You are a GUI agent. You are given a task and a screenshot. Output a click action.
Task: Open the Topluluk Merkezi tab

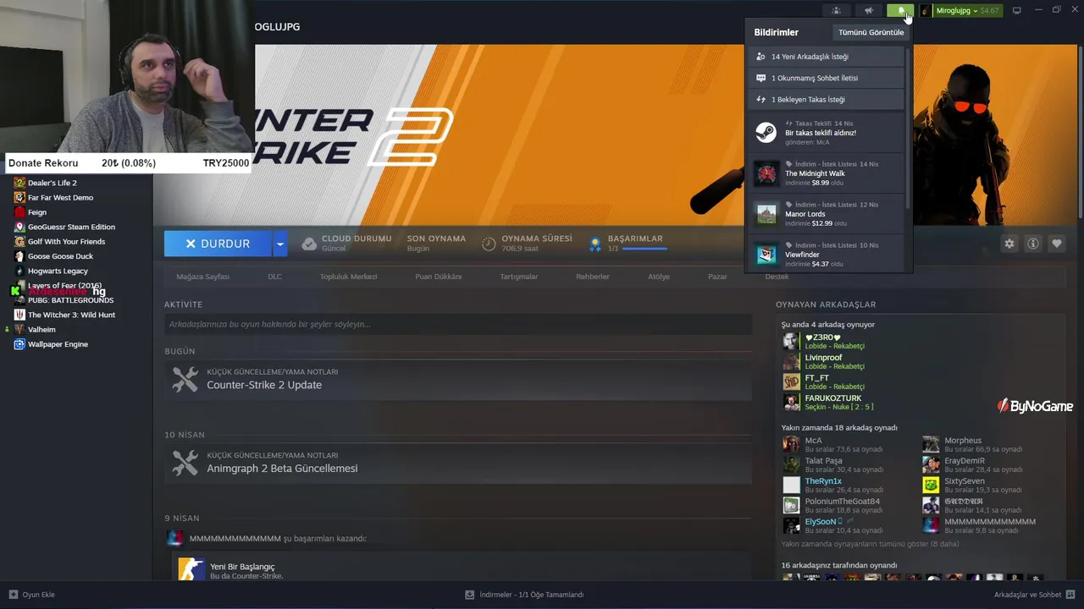[x=348, y=277]
